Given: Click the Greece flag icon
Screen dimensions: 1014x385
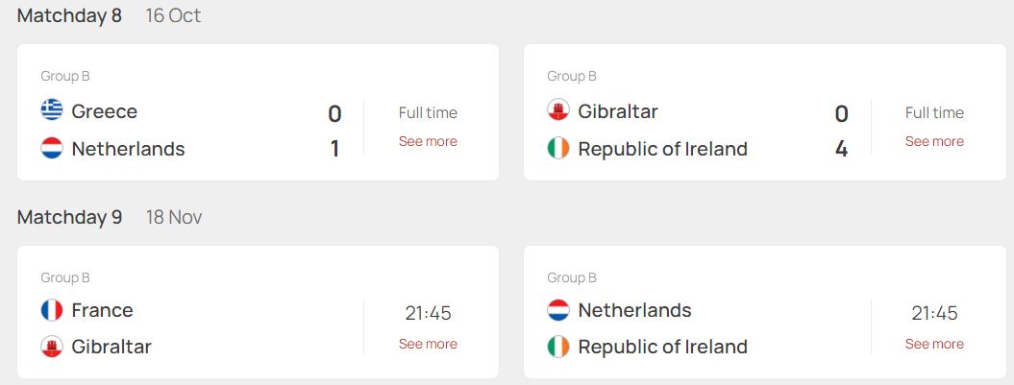Looking at the screenshot, I should pyautogui.click(x=52, y=110).
